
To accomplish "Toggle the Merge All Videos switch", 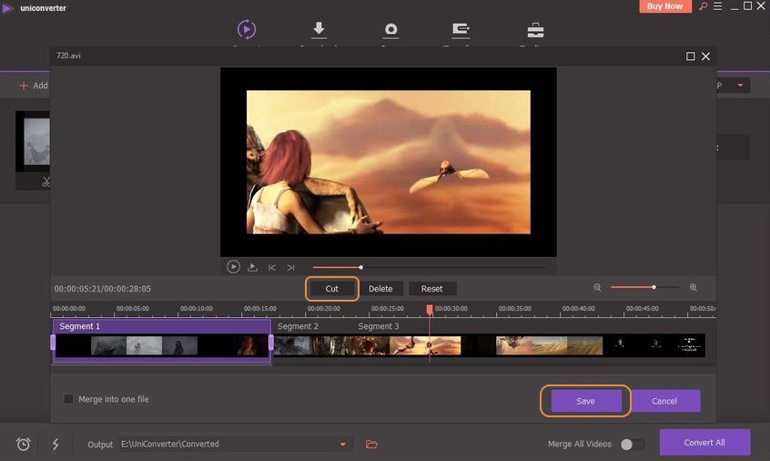I will tap(632, 444).
